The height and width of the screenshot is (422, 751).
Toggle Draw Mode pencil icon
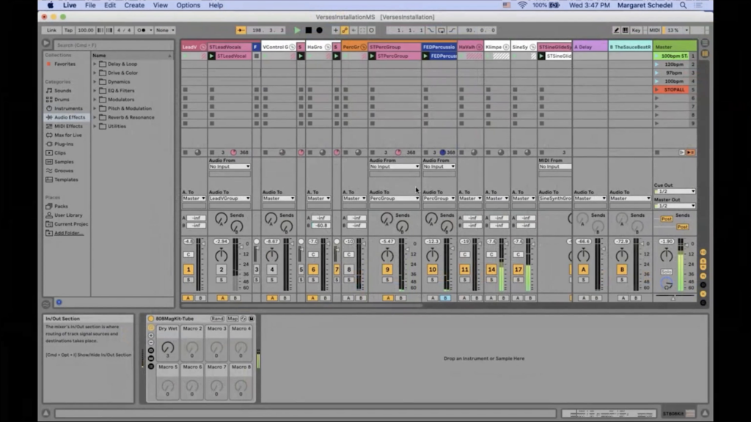click(x=616, y=30)
